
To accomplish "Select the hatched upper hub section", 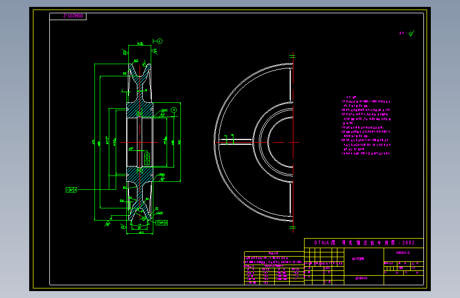I will 140,110.
